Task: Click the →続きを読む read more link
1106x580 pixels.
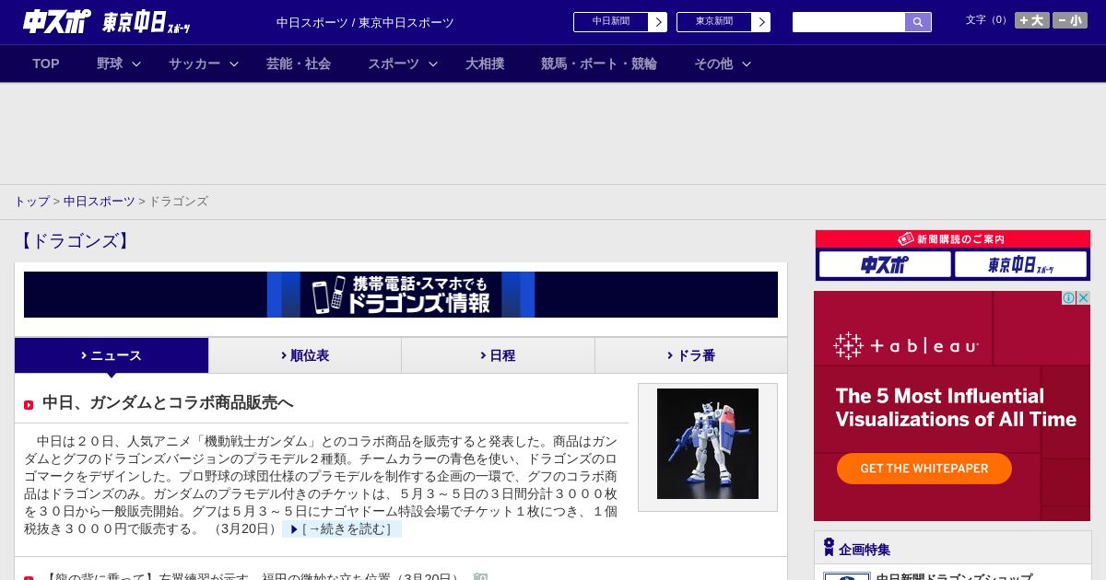Action: pyautogui.click(x=342, y=529)
